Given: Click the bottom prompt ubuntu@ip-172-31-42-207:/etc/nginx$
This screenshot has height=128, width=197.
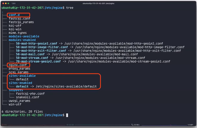Looking at the screenshot, I should [x=33, y=115].
